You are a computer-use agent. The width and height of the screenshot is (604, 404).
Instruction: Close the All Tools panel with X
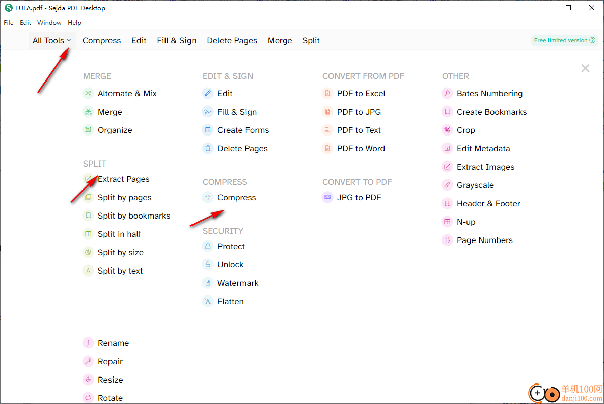(585, 68)
